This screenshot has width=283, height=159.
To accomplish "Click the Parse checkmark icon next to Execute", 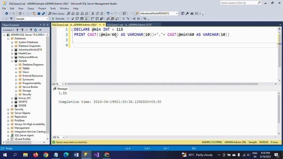I will (x=73, y=19).
